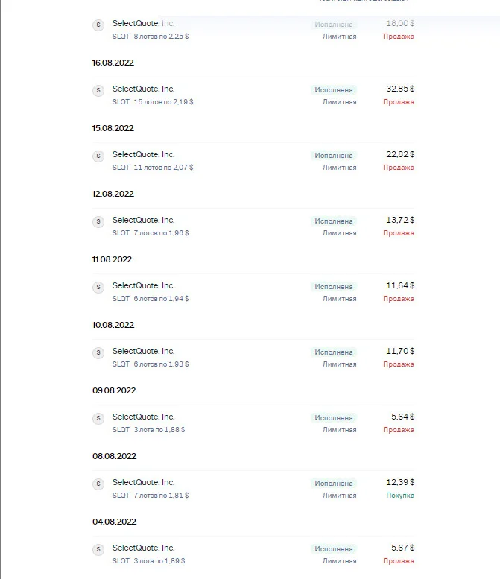
Task: Click Покупка label on 08.08.2022 order
Action: (x=400, y=496)
